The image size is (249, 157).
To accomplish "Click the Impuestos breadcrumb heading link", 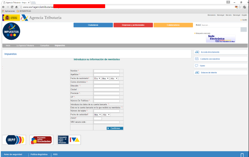I will tap(11, 54).
